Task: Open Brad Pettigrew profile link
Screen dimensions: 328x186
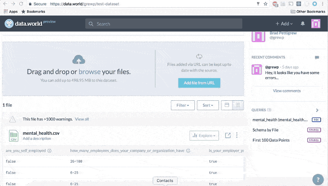Action: point(283,33)
